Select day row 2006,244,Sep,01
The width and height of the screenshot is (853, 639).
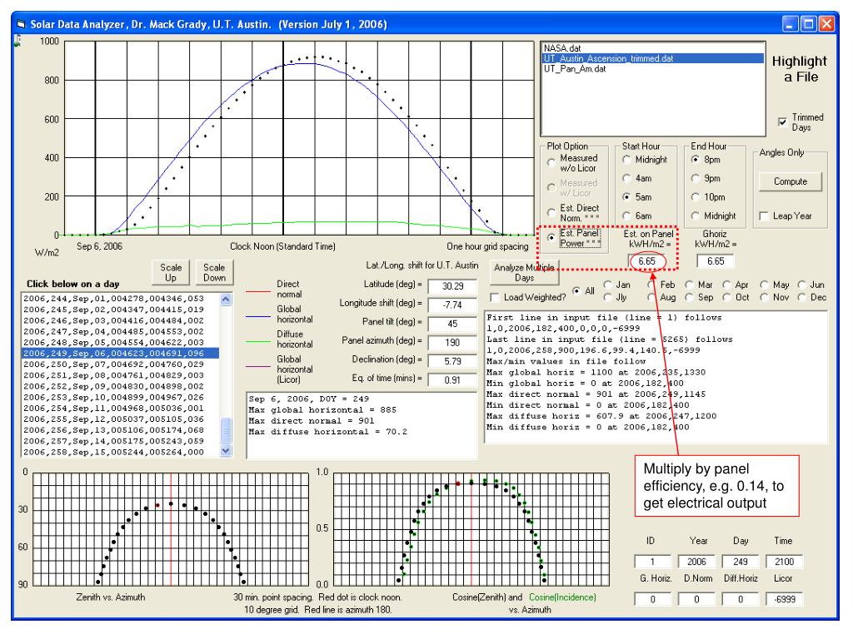120,299
